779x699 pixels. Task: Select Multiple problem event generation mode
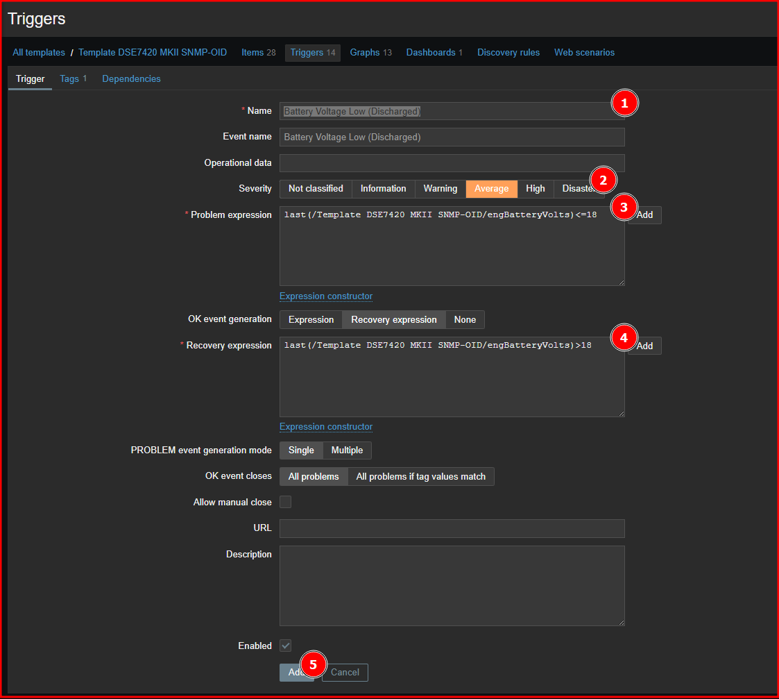(x=348, y=450)
